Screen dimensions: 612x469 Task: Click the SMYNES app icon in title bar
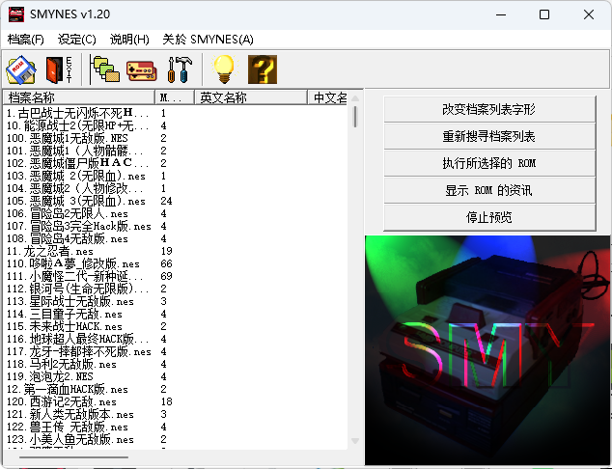(x=17, y=14)
